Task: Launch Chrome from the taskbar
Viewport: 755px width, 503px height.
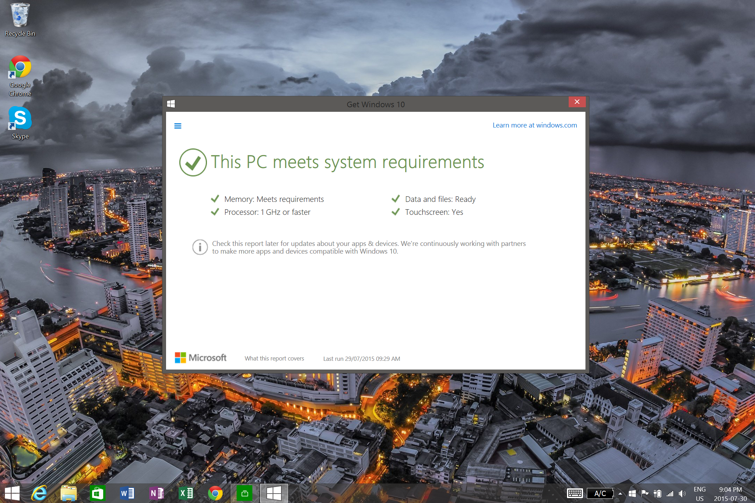Action: (215, 493)
